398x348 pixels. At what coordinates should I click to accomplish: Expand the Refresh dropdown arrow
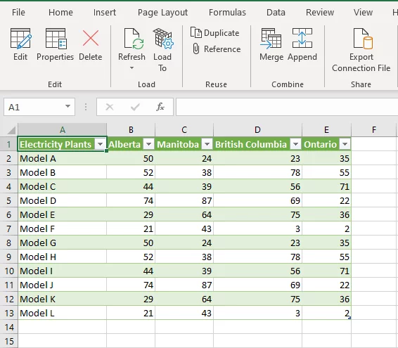pyautogui.click(x=131, y=67)
